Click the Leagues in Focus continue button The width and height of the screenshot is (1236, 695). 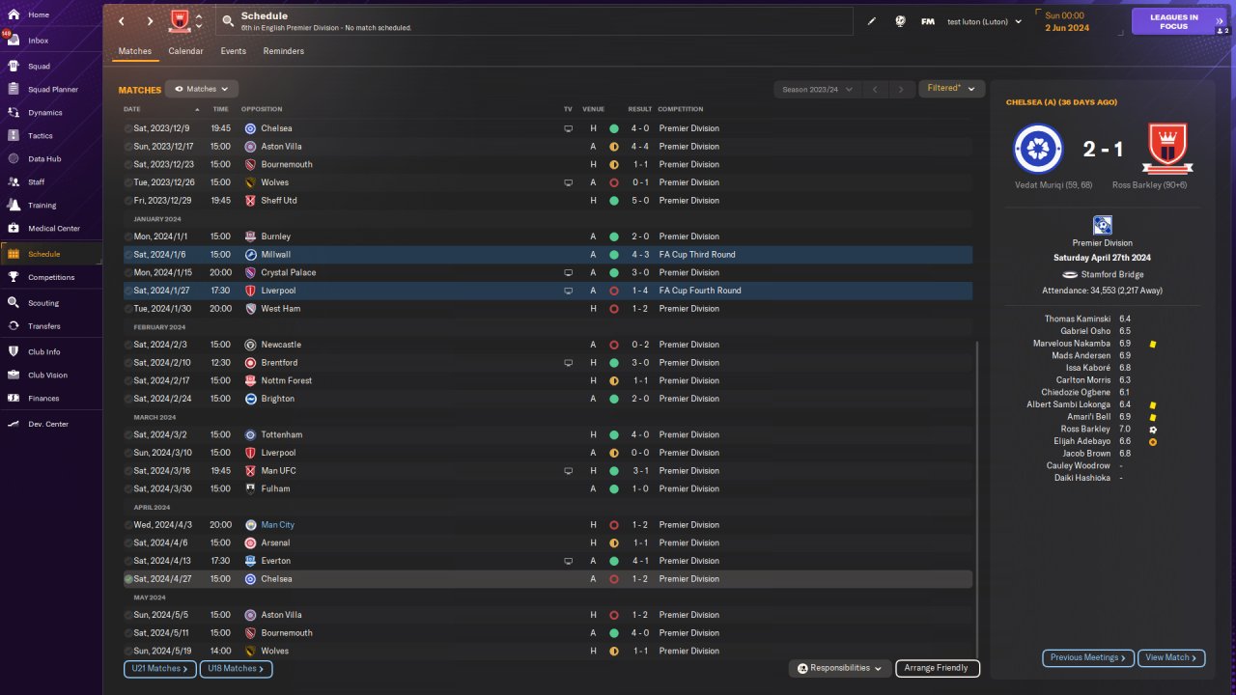[x=1179, y=21]
